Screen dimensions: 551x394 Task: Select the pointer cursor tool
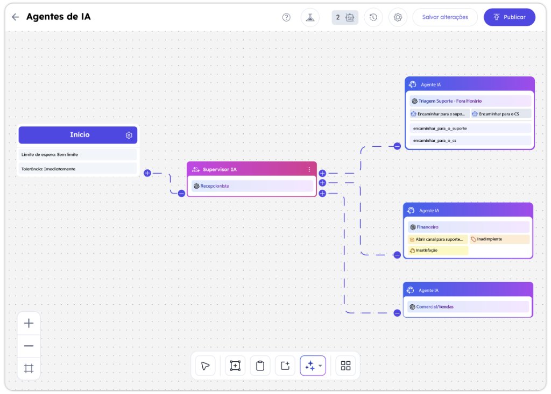(205, 366)
